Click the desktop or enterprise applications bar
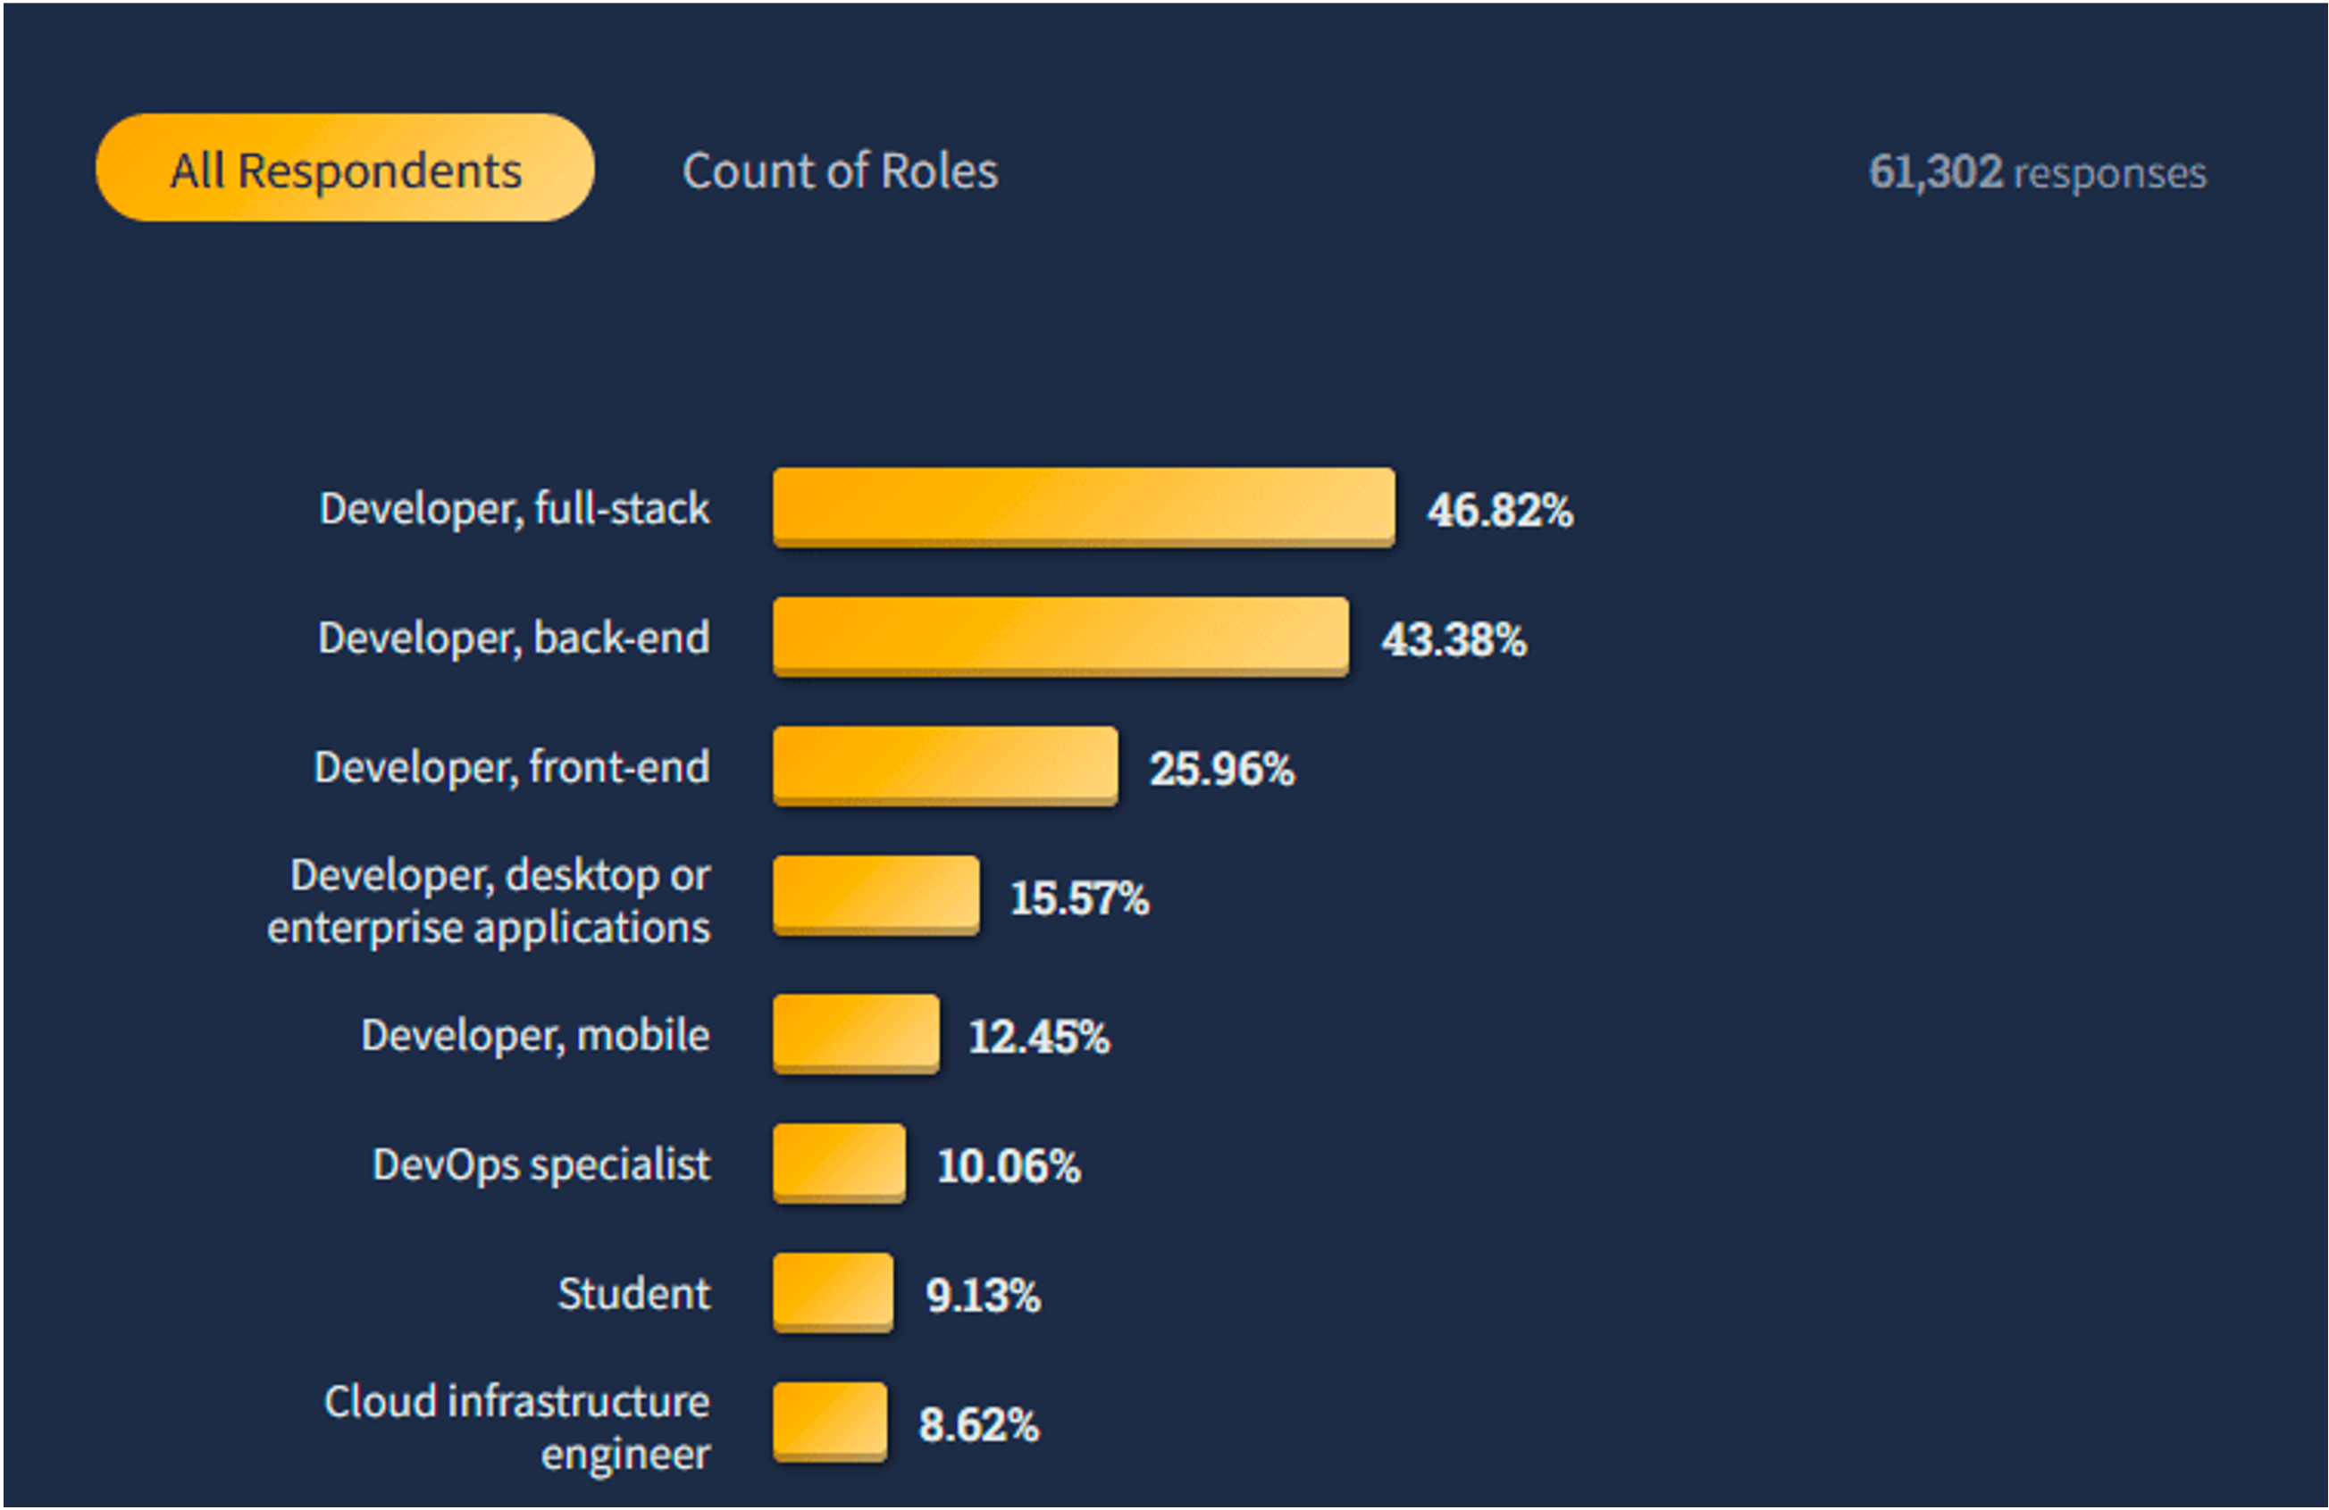The image size is (2329, 1510). (875, 895)
